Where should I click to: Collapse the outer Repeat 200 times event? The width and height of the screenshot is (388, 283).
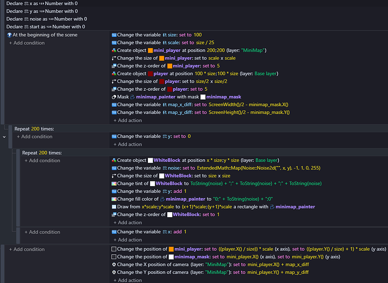tap(4, 137)
